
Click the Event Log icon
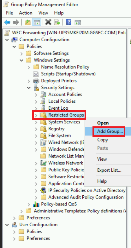point(43,108)
